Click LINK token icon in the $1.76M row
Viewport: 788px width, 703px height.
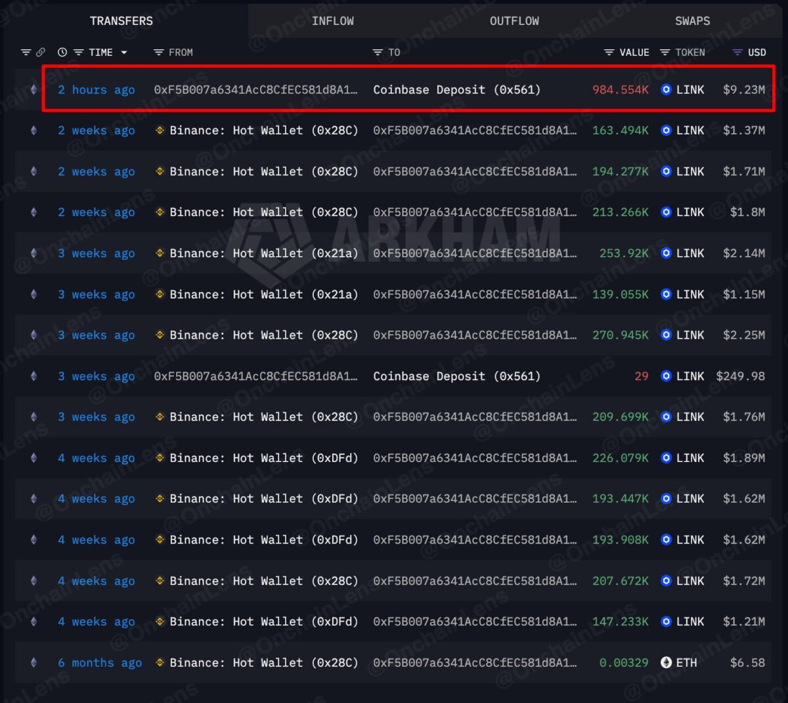click(666, 417)
